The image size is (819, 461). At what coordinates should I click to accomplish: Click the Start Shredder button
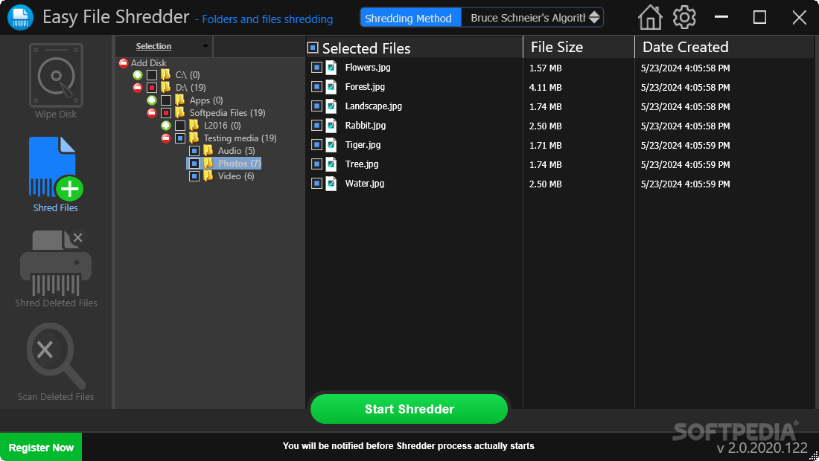click(409, 409)
